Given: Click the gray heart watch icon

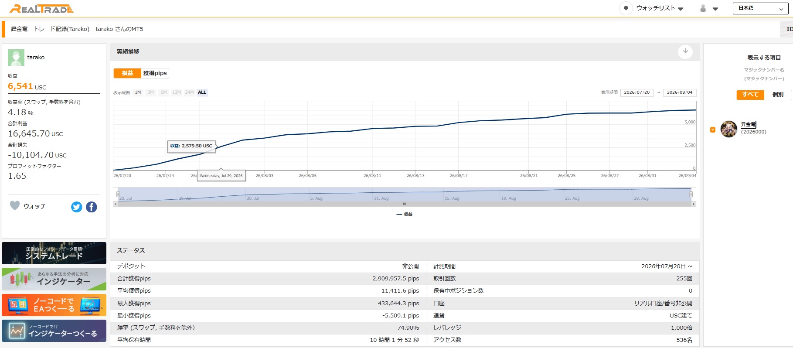Looking at the screenshot, I should pyautogui.click(x=15, y=205).
